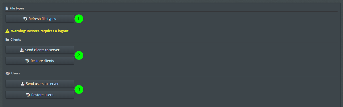
Task: Click the refresh arrow icon on file types button
Action: 25,19
